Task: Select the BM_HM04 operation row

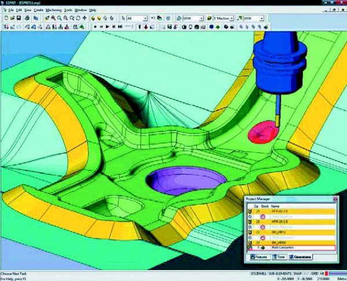Action: click(291, 243)
